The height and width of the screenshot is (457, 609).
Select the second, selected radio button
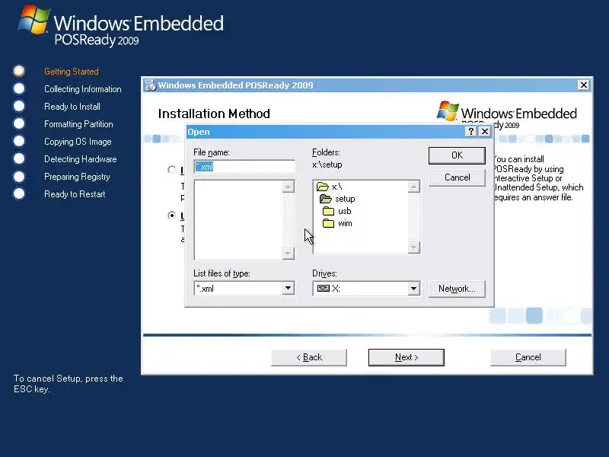(172, 216)
